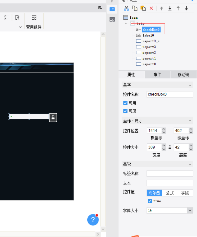
Task: Delete component with the red X icon
Action: coord(151,8)
